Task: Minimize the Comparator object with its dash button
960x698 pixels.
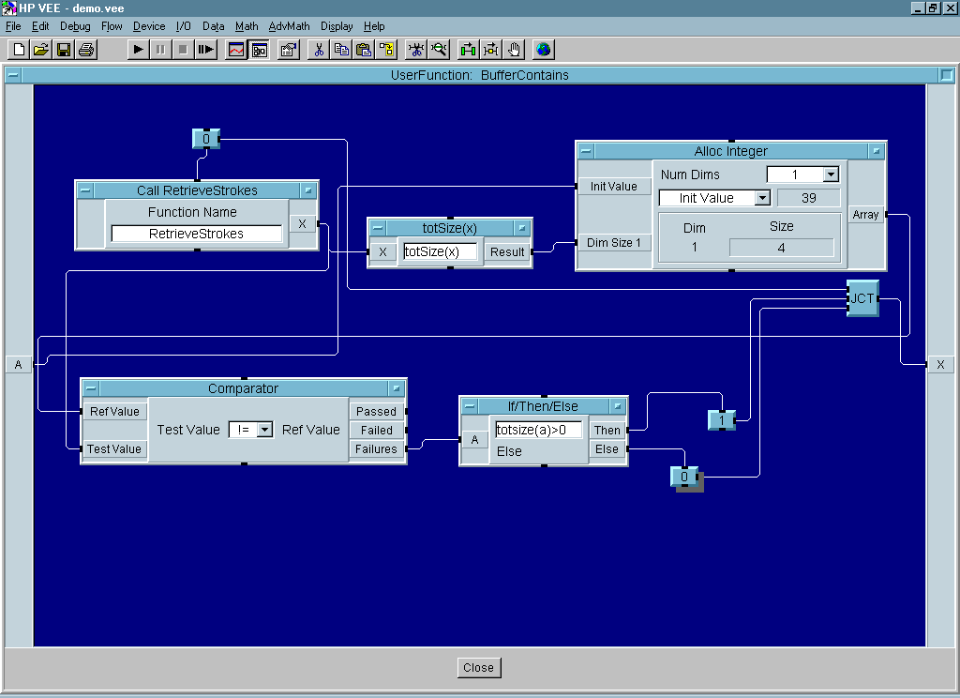Action: click(x=91, y=388)
